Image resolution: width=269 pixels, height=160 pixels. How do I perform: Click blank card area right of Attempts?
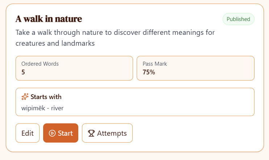coord(196,133)
